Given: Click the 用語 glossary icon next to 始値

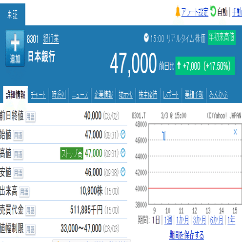Looking at the screenshot, I should [x=18, y=135].
